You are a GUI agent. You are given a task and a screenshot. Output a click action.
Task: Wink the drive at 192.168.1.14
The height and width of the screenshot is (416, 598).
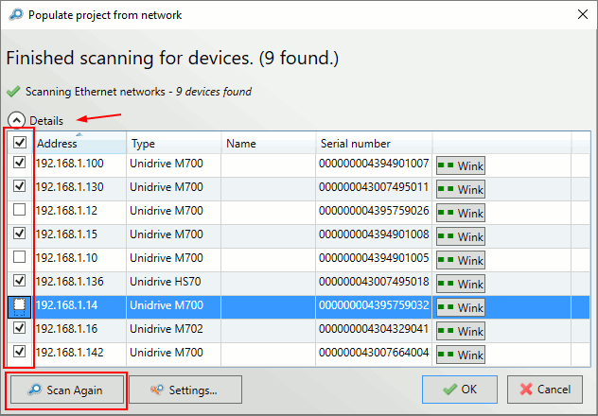[x=461, y=307]
